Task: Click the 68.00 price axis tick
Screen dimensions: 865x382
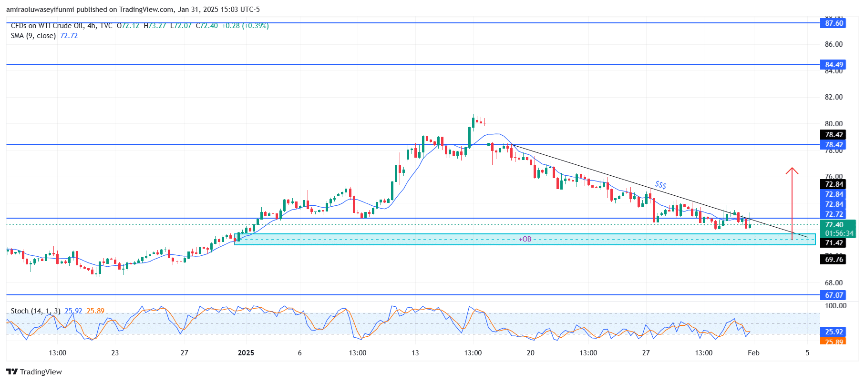Action: (834, 283)
